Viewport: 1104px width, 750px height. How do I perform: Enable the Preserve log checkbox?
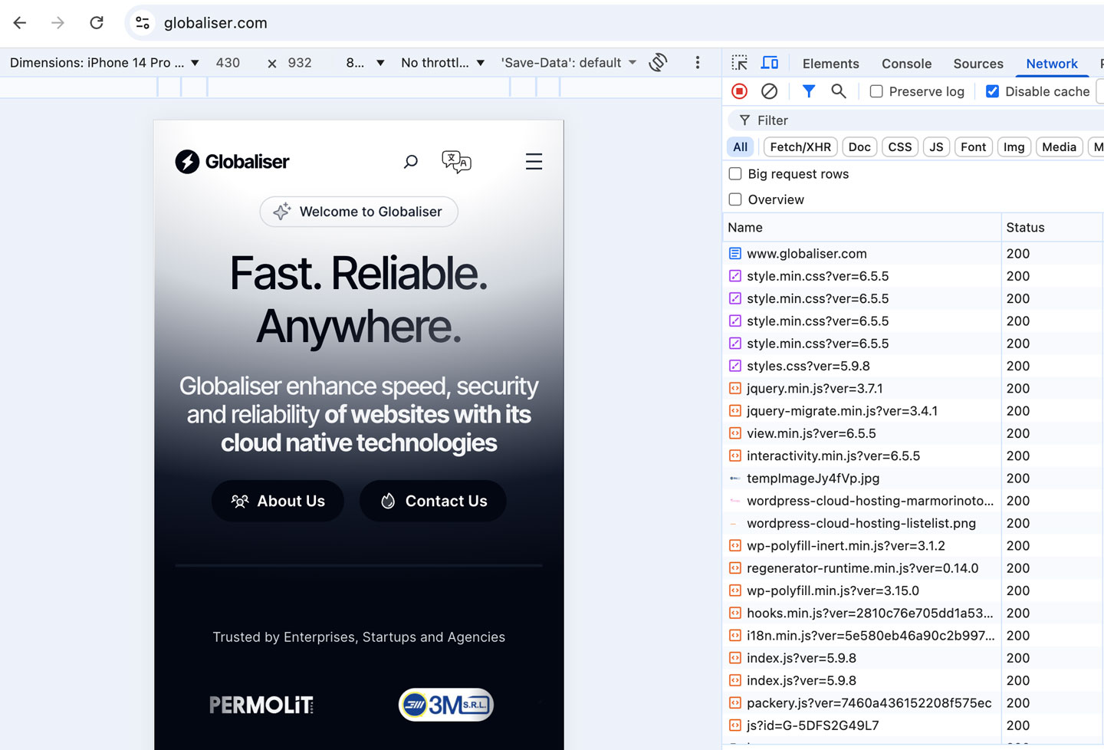click(876, 91)
